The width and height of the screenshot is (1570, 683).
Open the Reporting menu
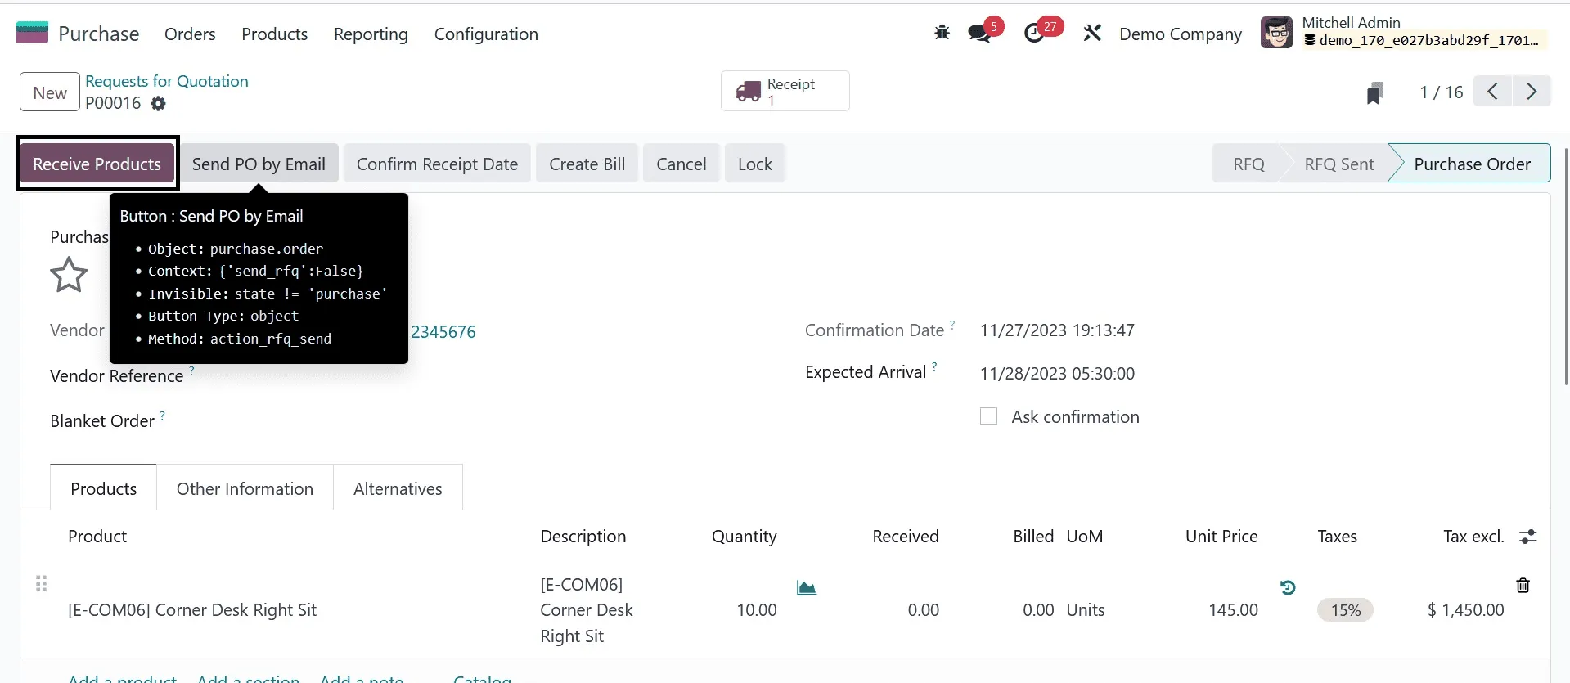click(x=371, y=34)
